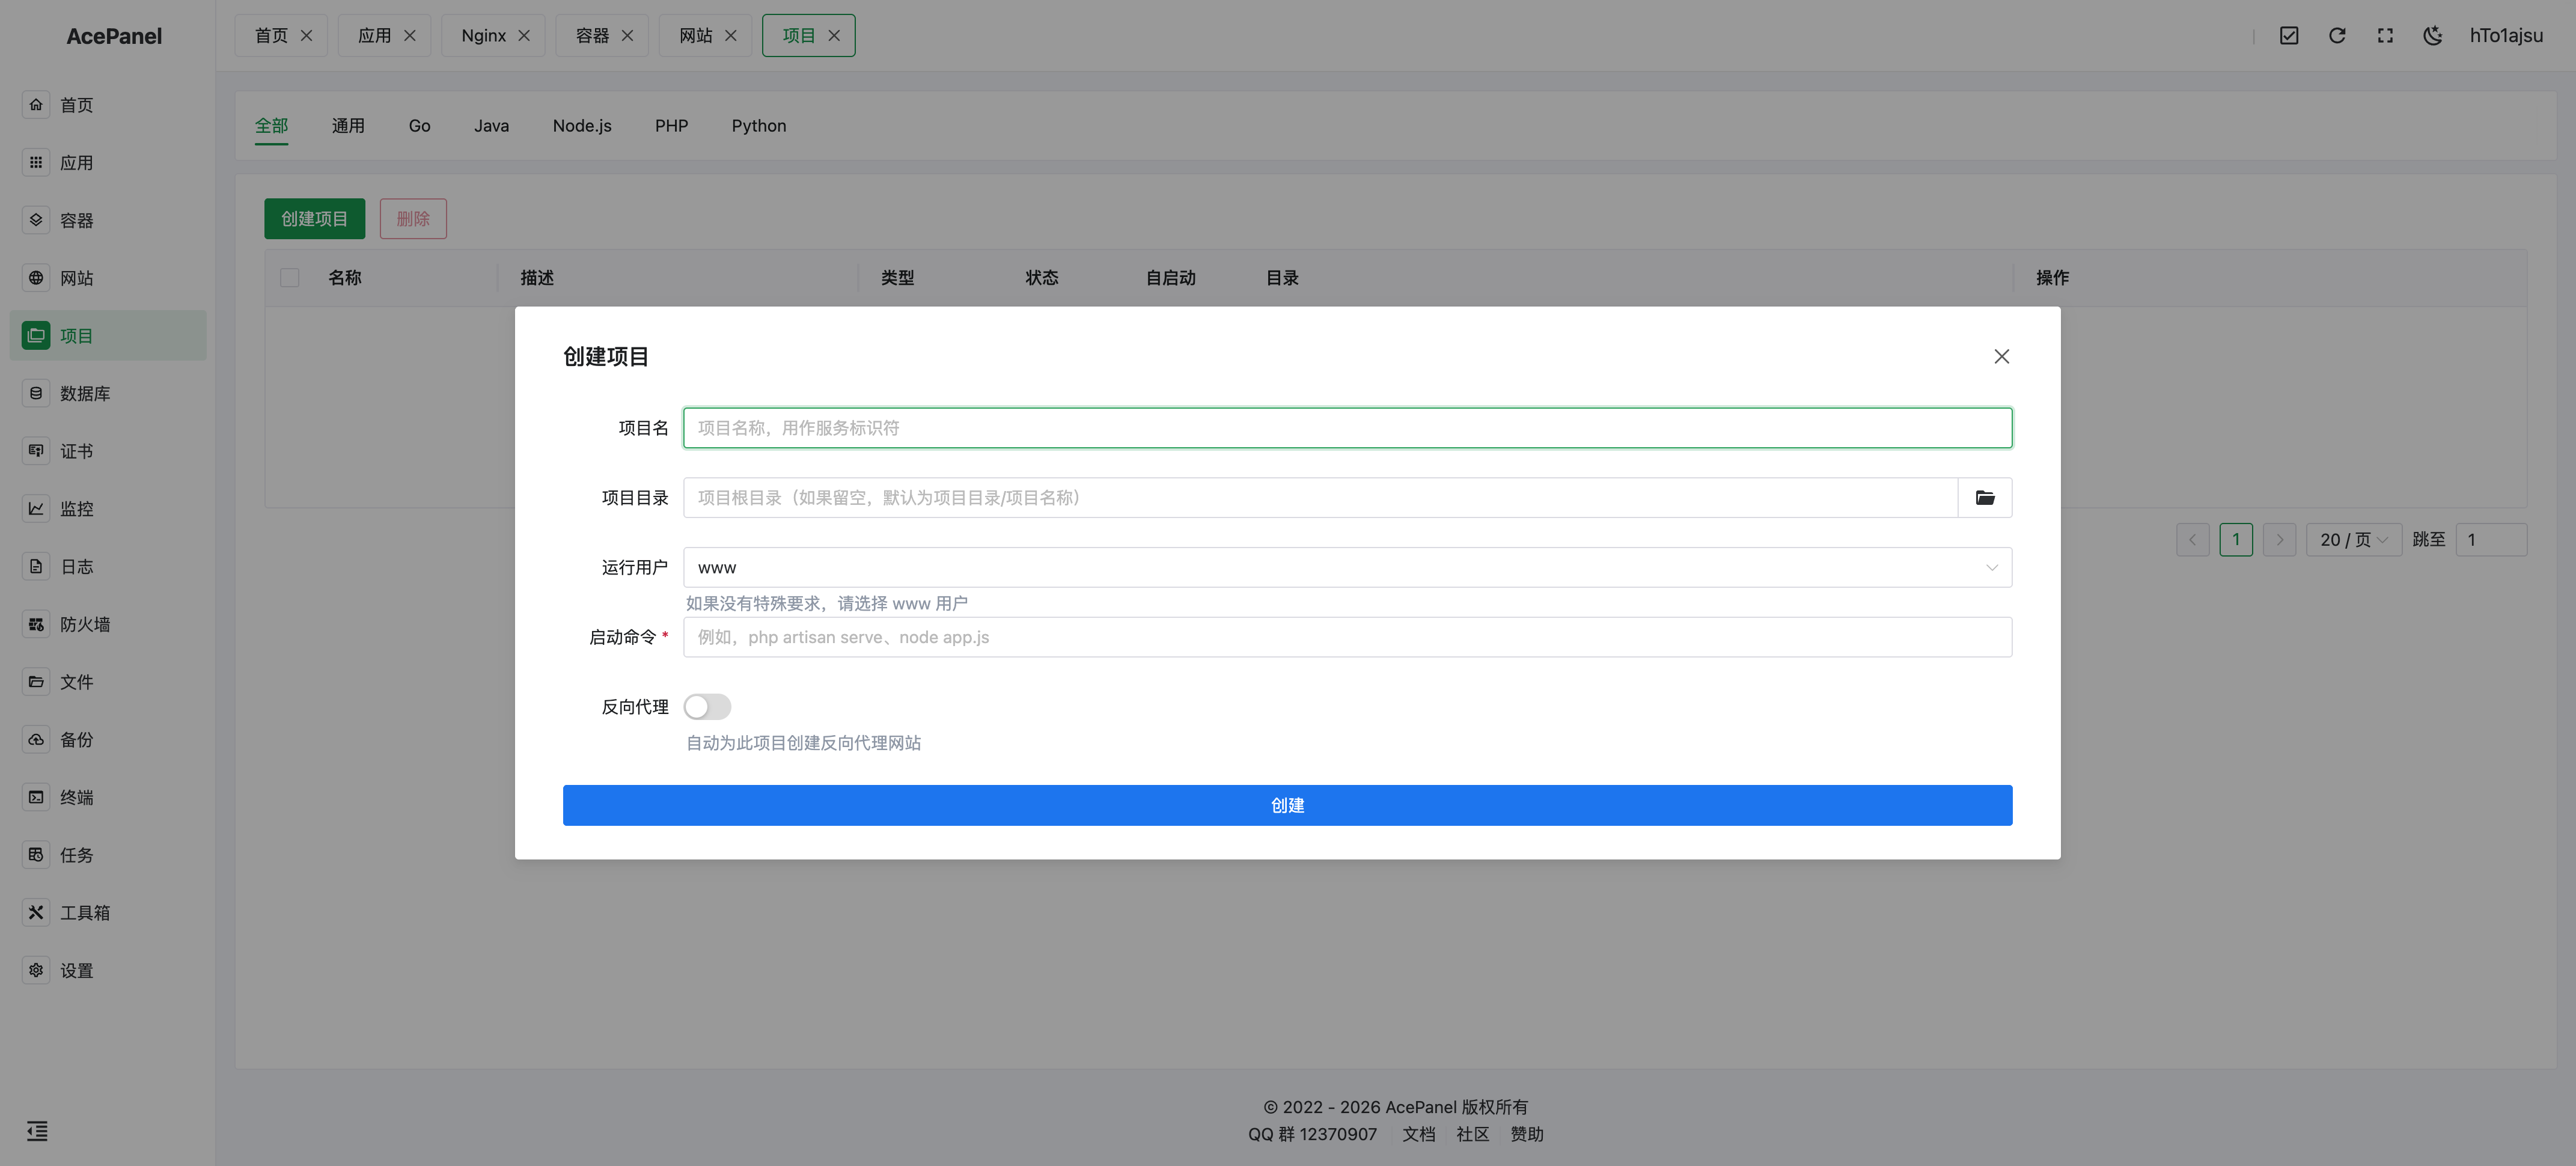The height and width of the screenshot is (1166, 2576).
Task: Close the 网站 tab with its X
Action: [731, 36]
